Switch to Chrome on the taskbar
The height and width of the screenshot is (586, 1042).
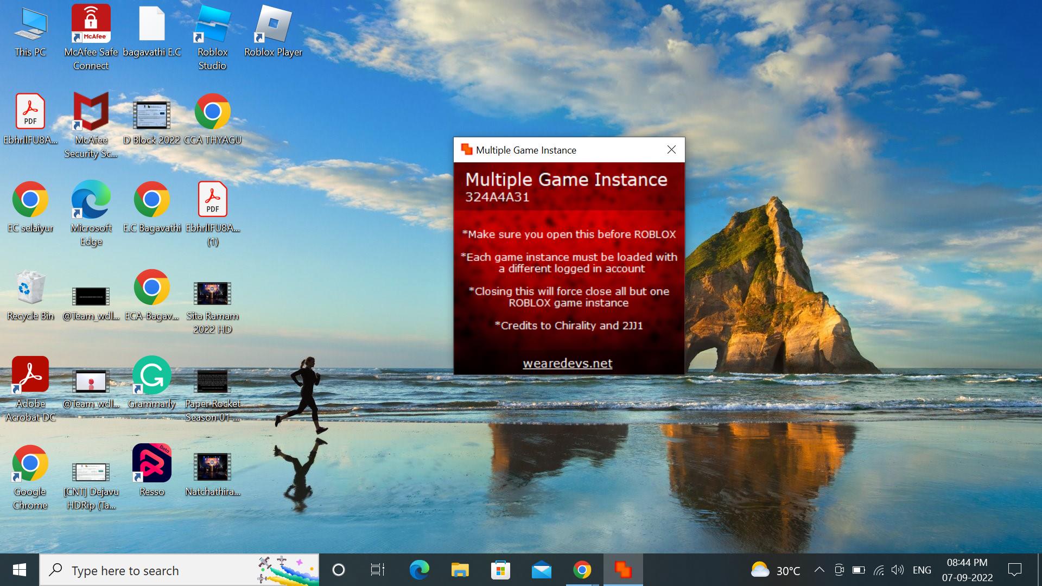coord(582,570)
